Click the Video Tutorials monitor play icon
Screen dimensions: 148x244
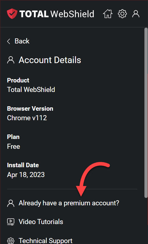[x=11, y=222]
